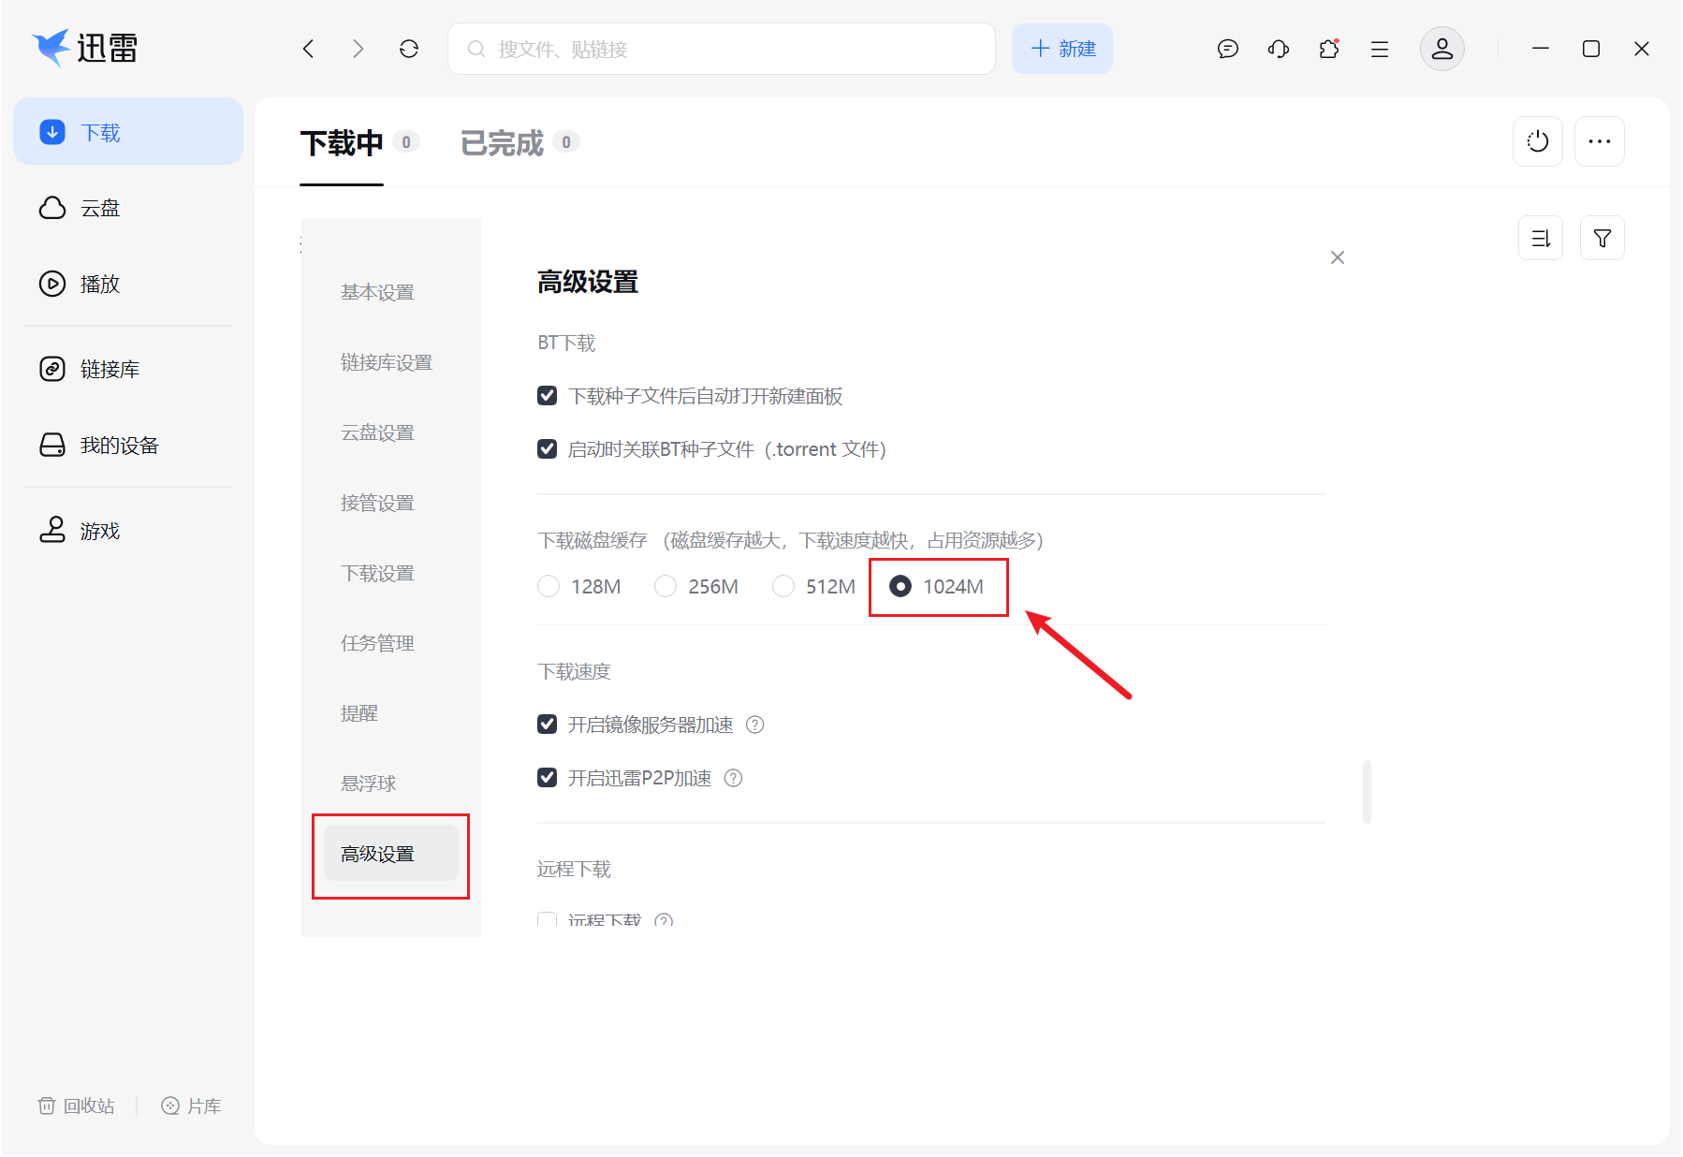Open 游戏 in the sidebar

pos(128,531)
